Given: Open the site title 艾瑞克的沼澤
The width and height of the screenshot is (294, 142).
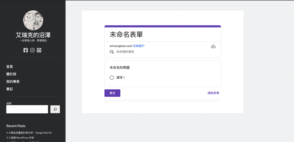Looking at the screenshot, I should click(33, 35).
